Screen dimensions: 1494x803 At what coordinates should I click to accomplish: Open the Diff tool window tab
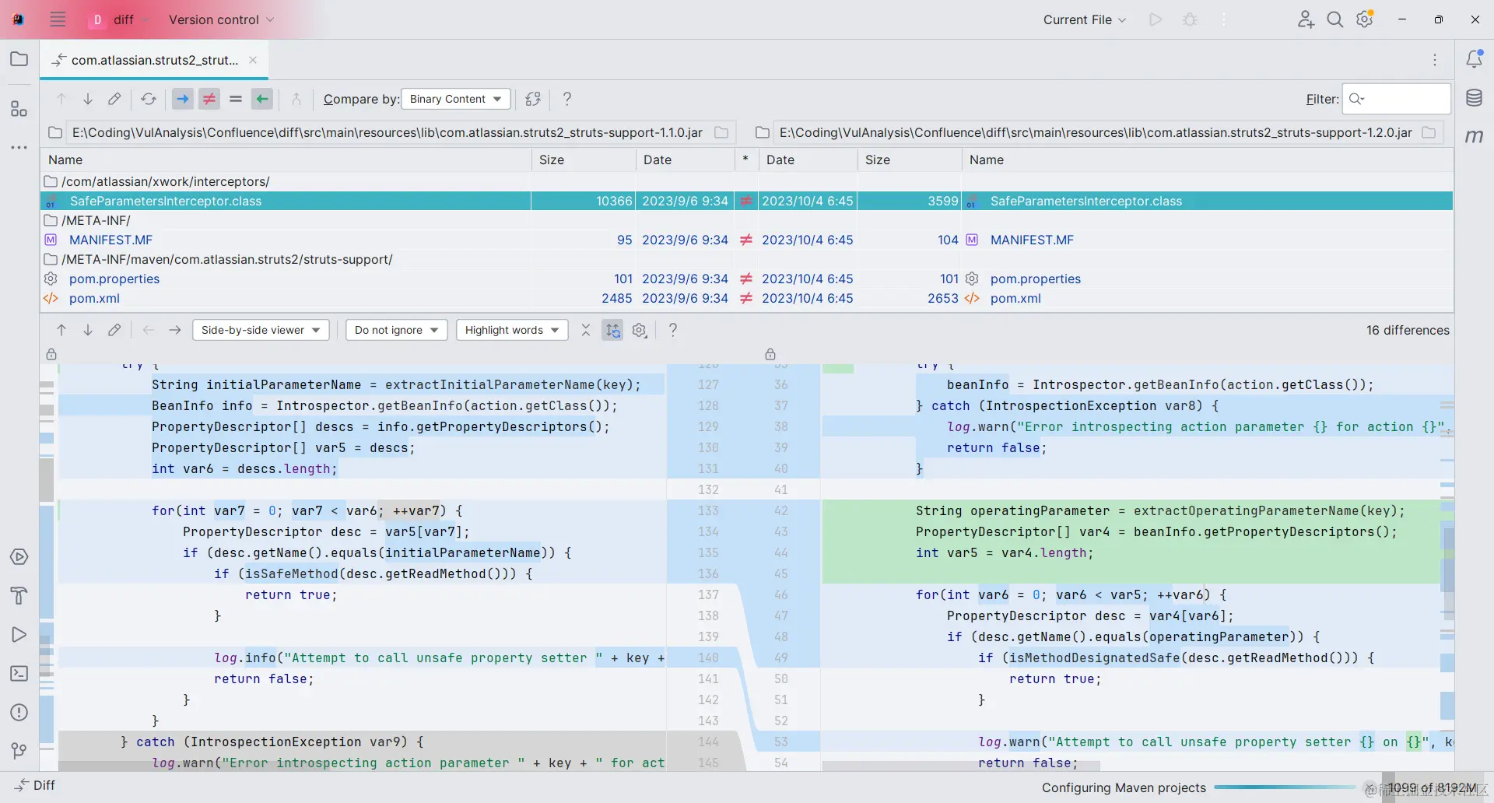tap(34, 785)
